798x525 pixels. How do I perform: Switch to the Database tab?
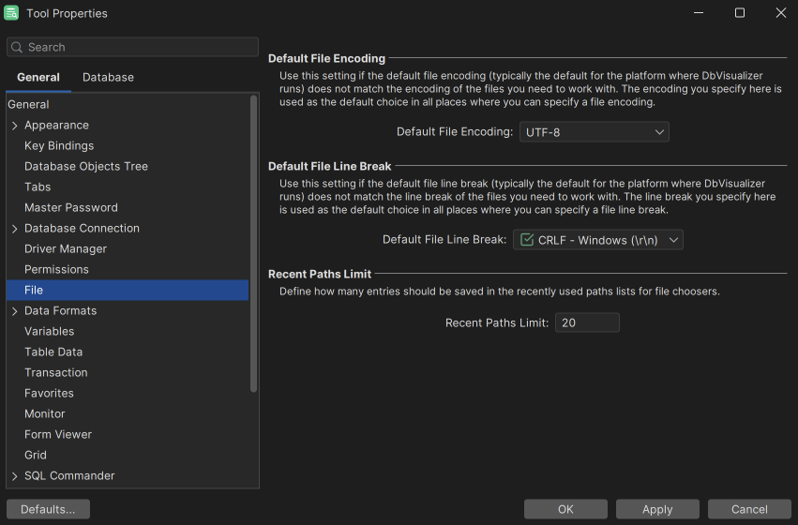point(108,77)
